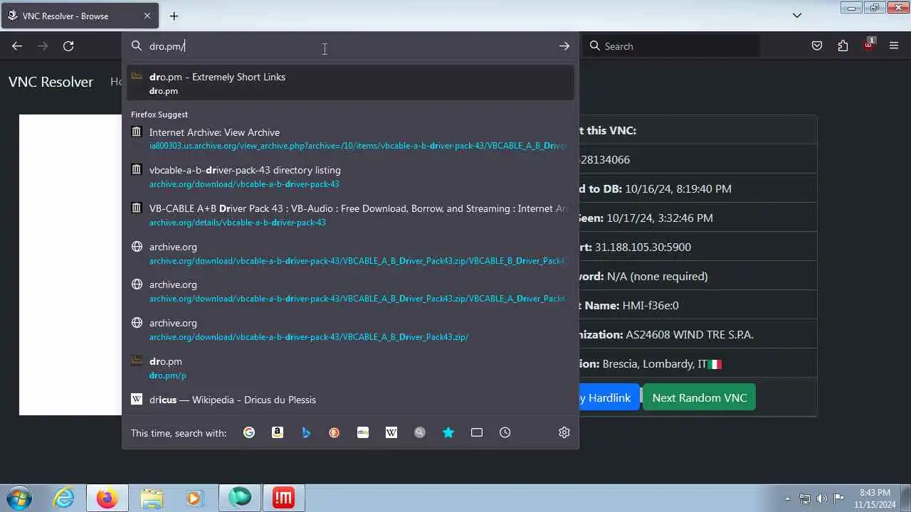Search bookmarks with star icon
The image size is (911, 512).
pos(448,432)
